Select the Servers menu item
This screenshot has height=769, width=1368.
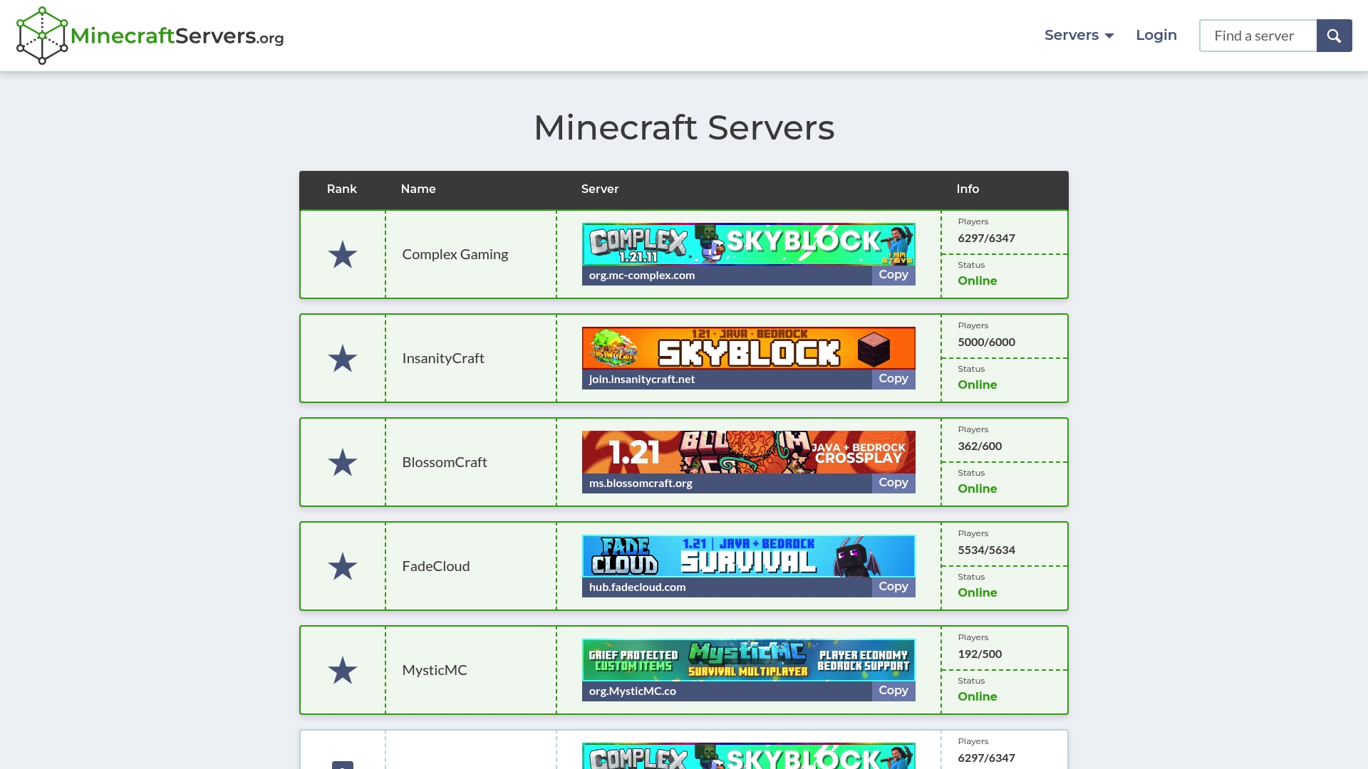1071,35
